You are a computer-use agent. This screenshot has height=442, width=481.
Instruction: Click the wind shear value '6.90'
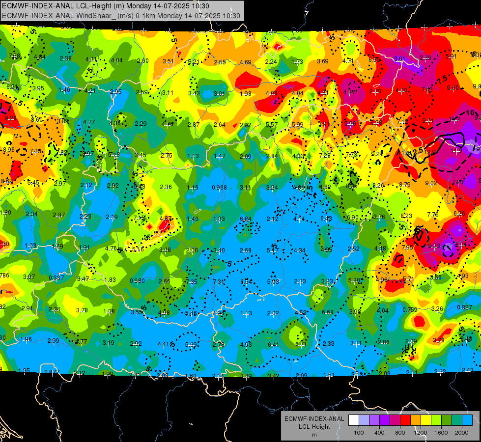[x=352, y=218]
